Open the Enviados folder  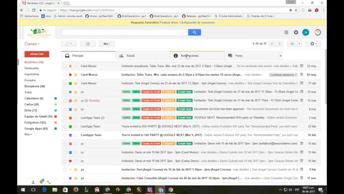coord(30,80)
